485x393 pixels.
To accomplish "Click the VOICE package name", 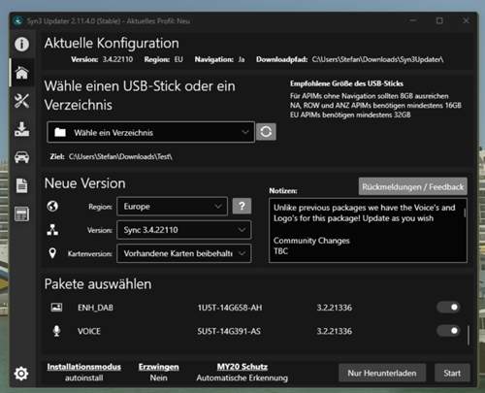I will click(x=89, y=331).
